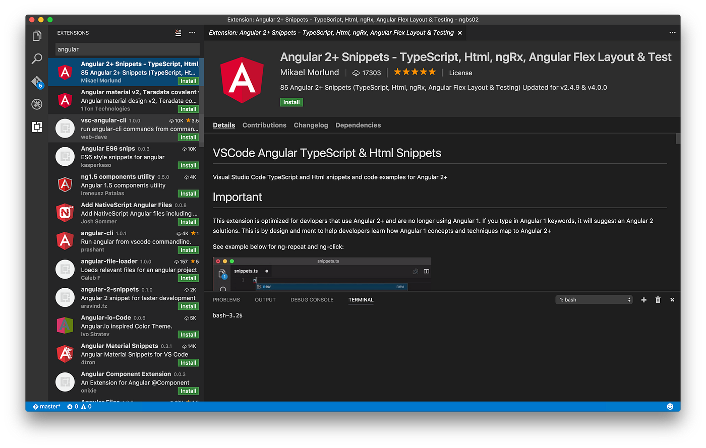Install the ng1.5 components utility extension

[x=188, y=194]
